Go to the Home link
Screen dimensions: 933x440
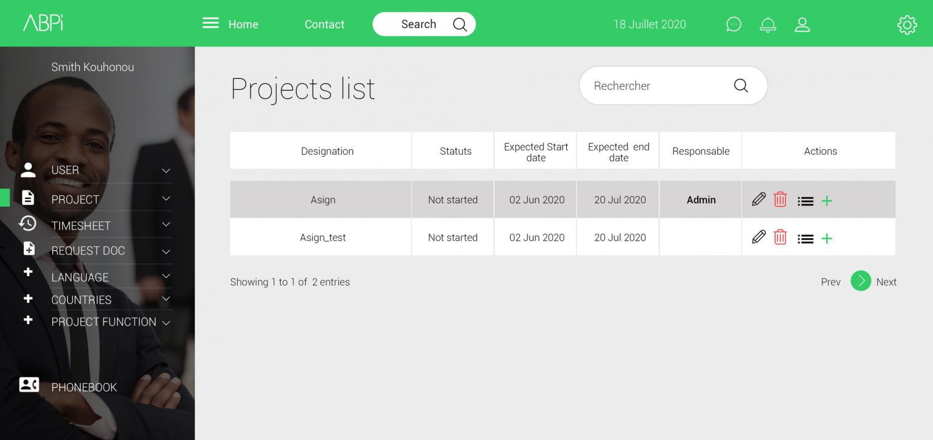click(243, 24)
